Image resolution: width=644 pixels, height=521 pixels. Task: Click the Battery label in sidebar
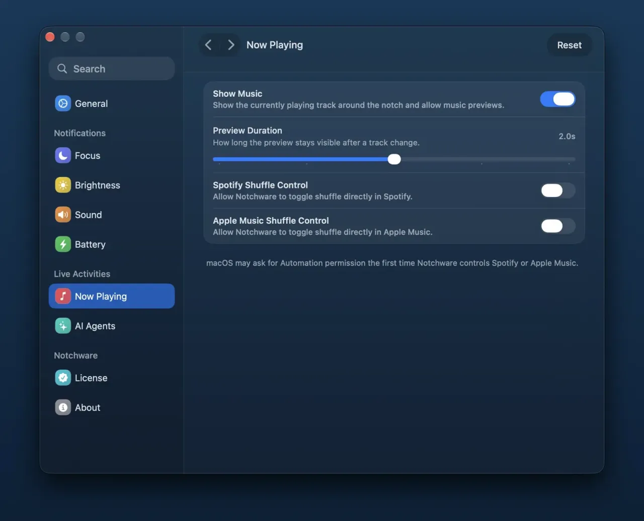90,244
